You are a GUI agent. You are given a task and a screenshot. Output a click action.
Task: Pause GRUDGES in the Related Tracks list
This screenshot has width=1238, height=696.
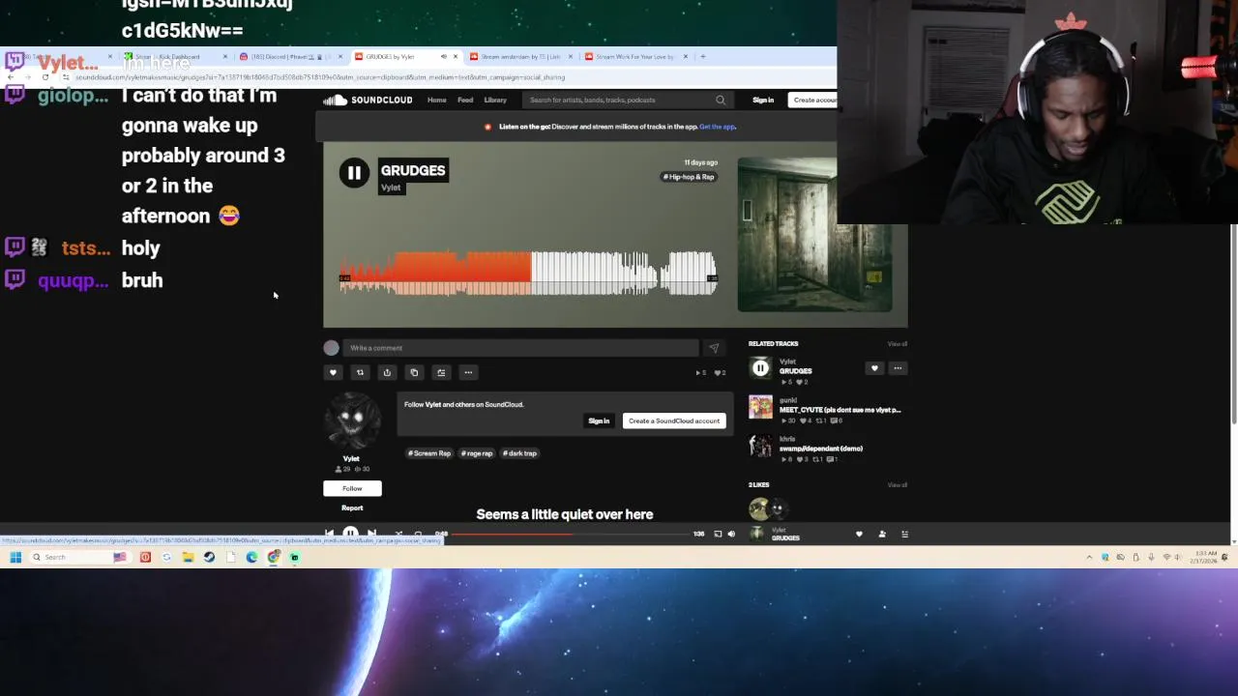(760, 368)
